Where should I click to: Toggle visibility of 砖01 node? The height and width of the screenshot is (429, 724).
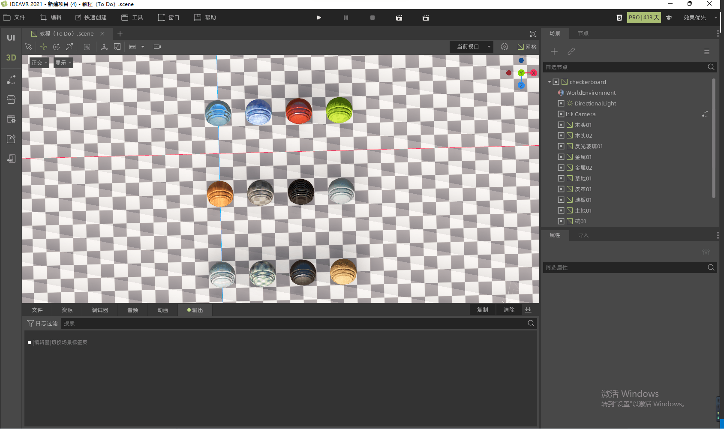point(561,221)
